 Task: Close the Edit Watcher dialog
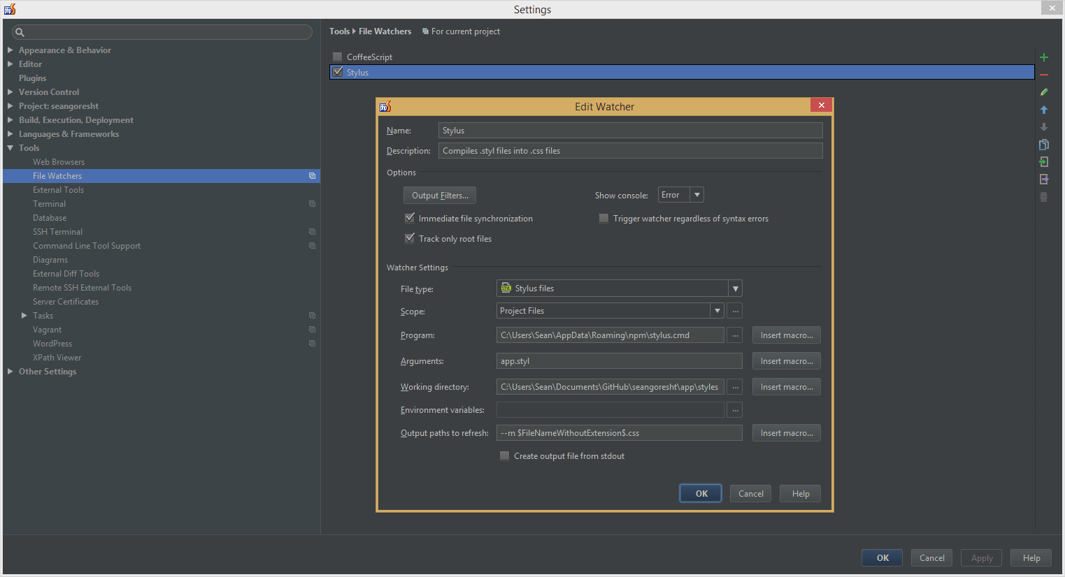(822, 105)
